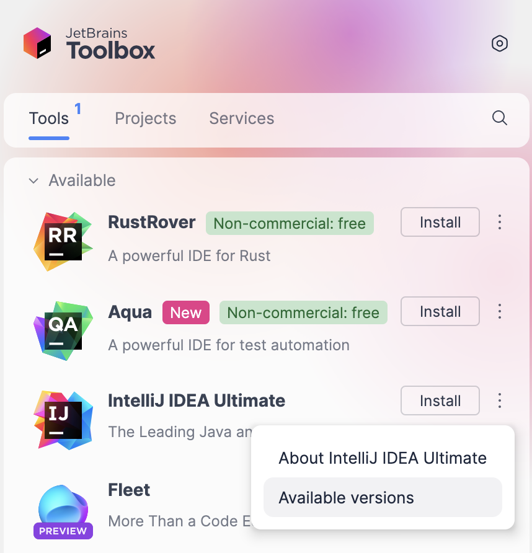Switch to the Services tab

[242, 118]
